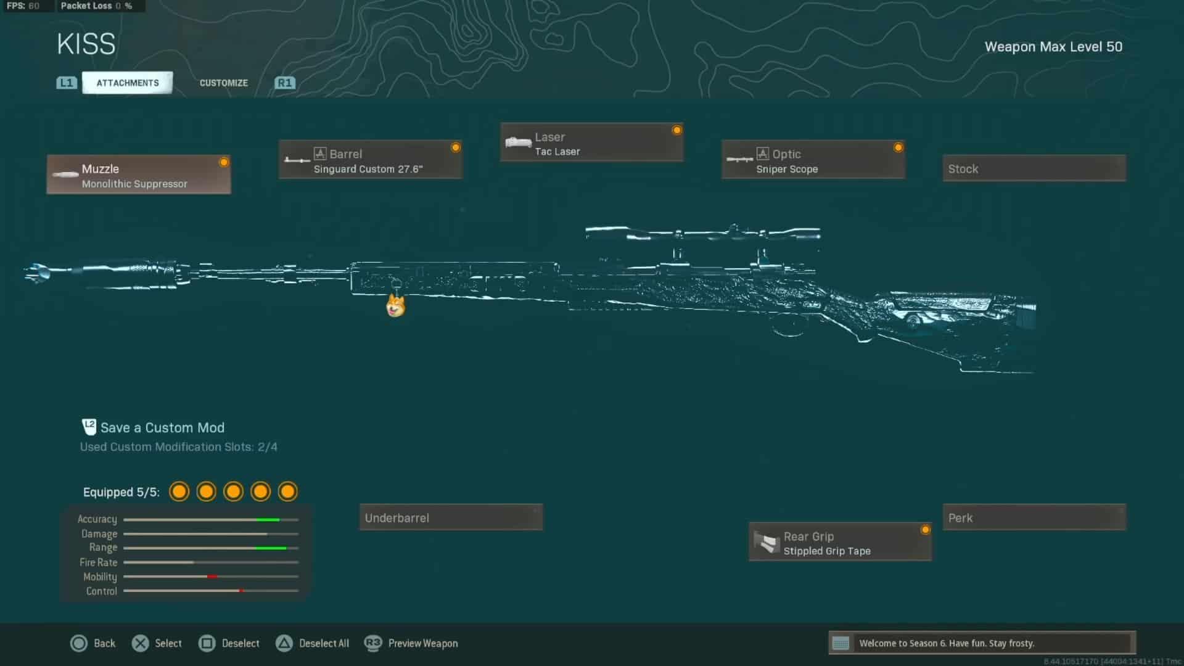Click the L2 trigger icon
Viewport: 1184px width, 666px height.
(x=89, y=427)
